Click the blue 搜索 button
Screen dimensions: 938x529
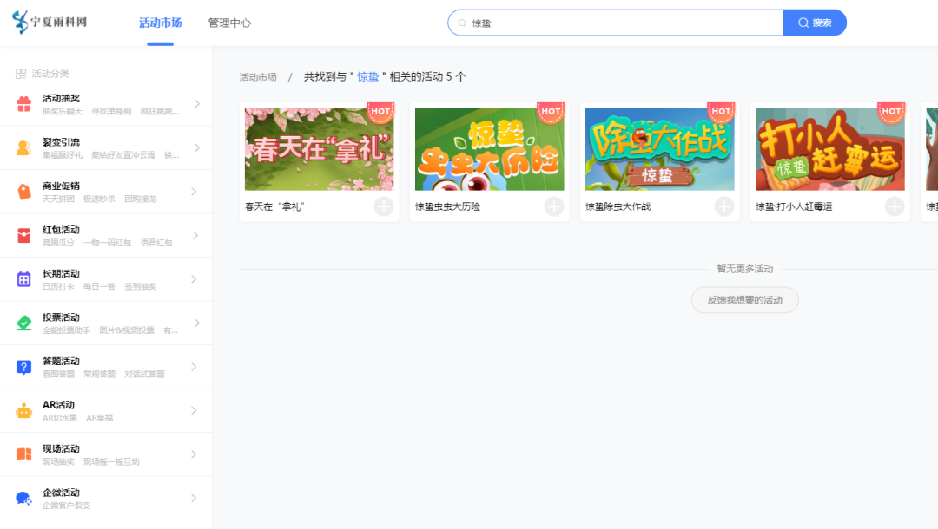(815, 23)
